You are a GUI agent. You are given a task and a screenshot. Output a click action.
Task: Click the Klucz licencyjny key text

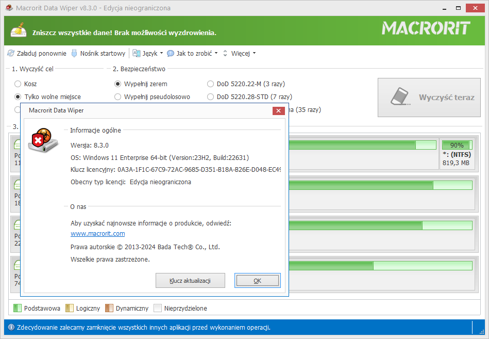pos(176,169)
